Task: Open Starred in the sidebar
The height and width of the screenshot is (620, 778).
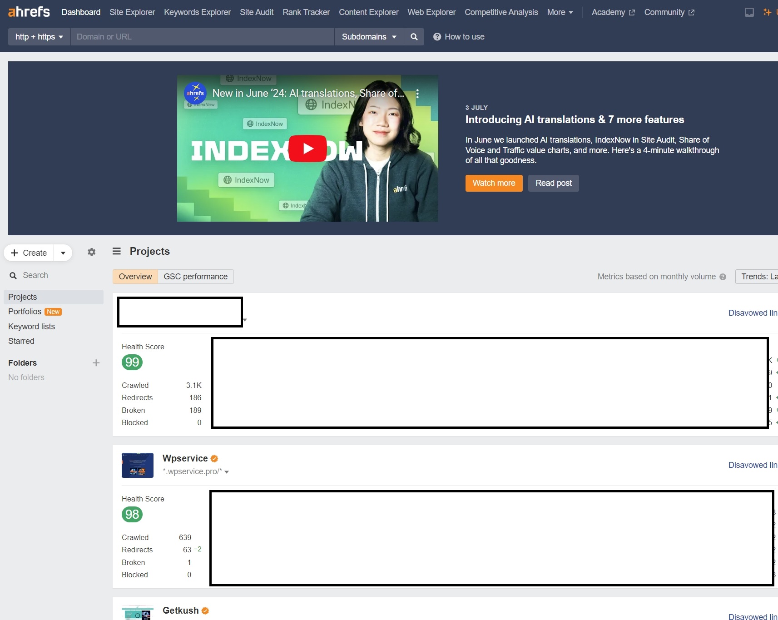Action: point(21,341)
